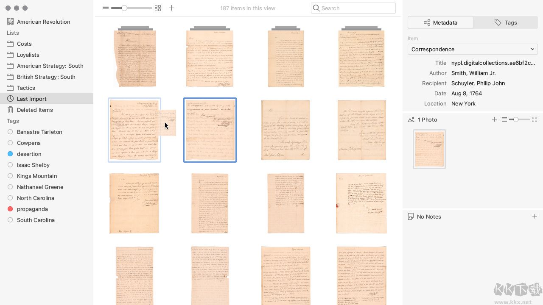Switch to grid view in main toolbar
543x305 pixels.
coord(158,8)
